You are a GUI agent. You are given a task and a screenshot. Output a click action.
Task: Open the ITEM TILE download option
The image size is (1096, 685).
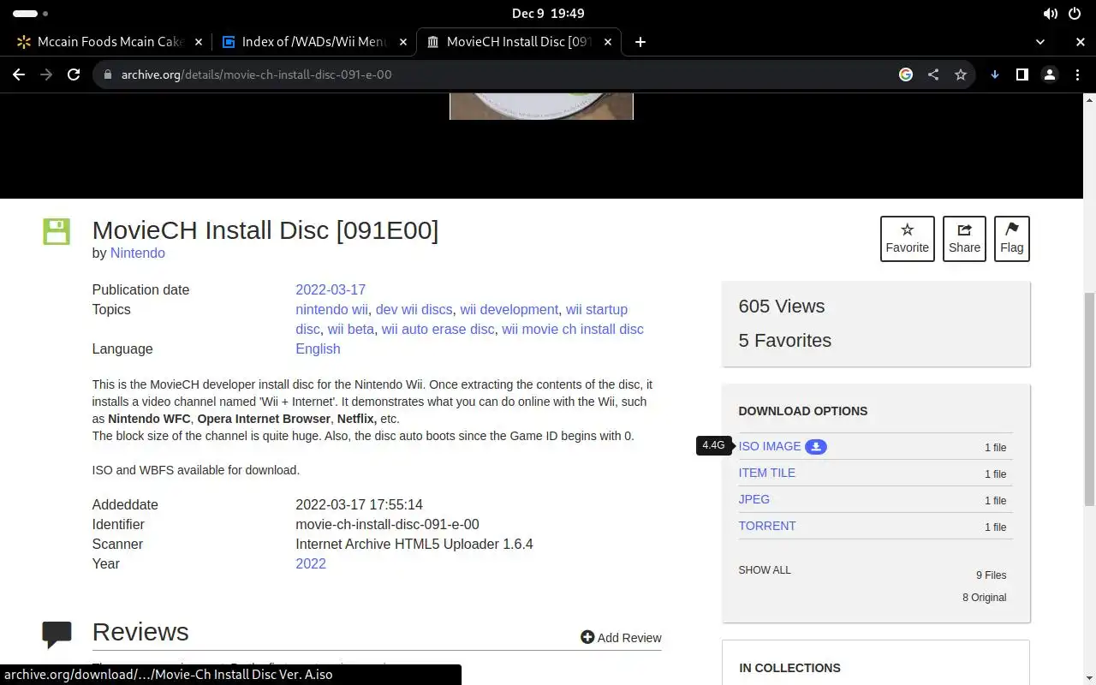[x=767, y=473]
